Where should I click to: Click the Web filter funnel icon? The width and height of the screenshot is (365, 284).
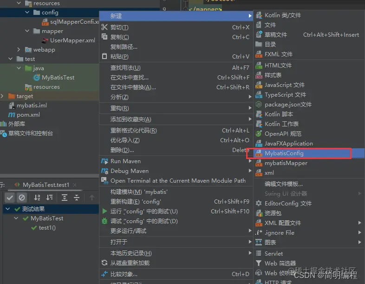tap(258, 263)
